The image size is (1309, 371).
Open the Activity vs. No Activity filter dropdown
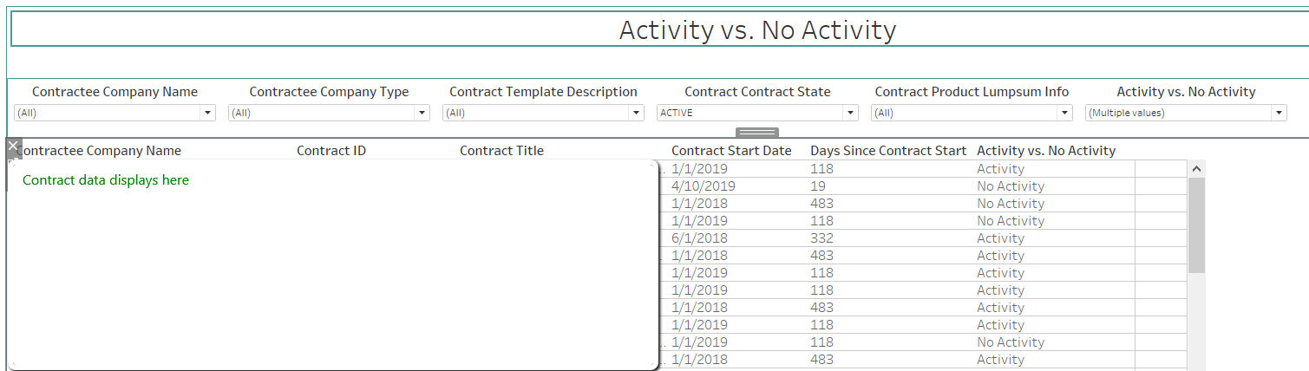(x=1279, y=113)
